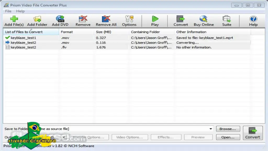Maximize the Prism window
The height and width of the screenshot is (151, 268).
coord(248,5)
